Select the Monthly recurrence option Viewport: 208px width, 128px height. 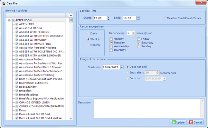88,45
